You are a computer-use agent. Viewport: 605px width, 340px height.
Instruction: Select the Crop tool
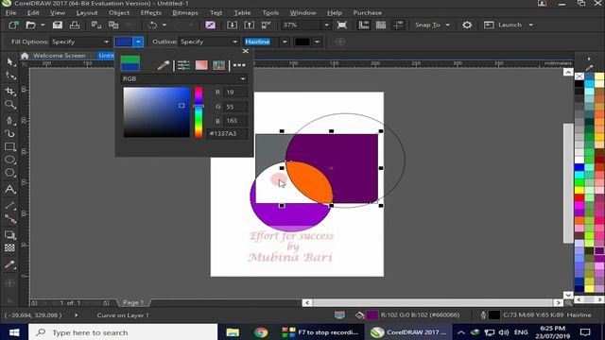point(10,91)
